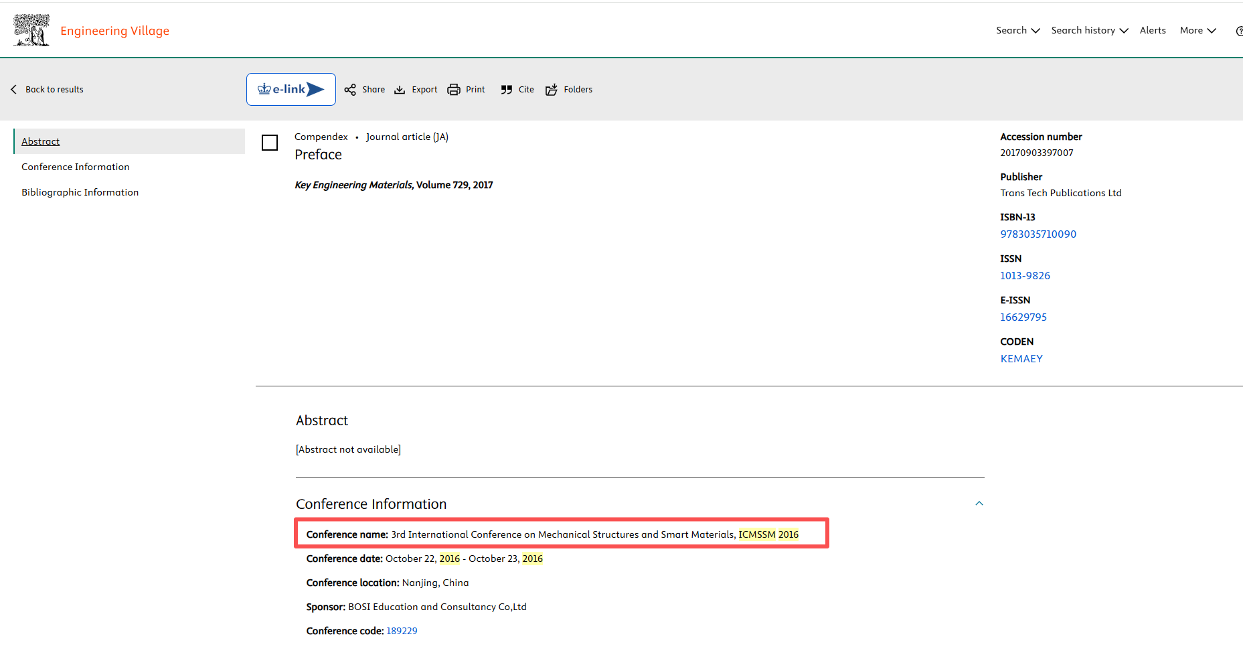Click the e-link full text button
Viewport: 1243px width, 669px height.
(x=291, y=90)
